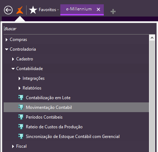The image size is (158, 152).
Task: Expand the Compras tree node
Action: 6,40
